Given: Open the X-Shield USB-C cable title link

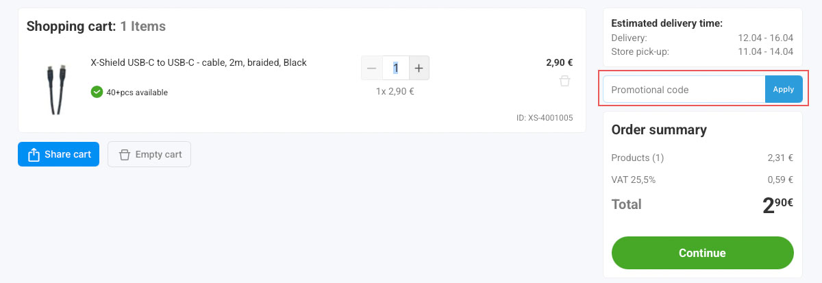Looking at the screenshot, I should (199, 62).
